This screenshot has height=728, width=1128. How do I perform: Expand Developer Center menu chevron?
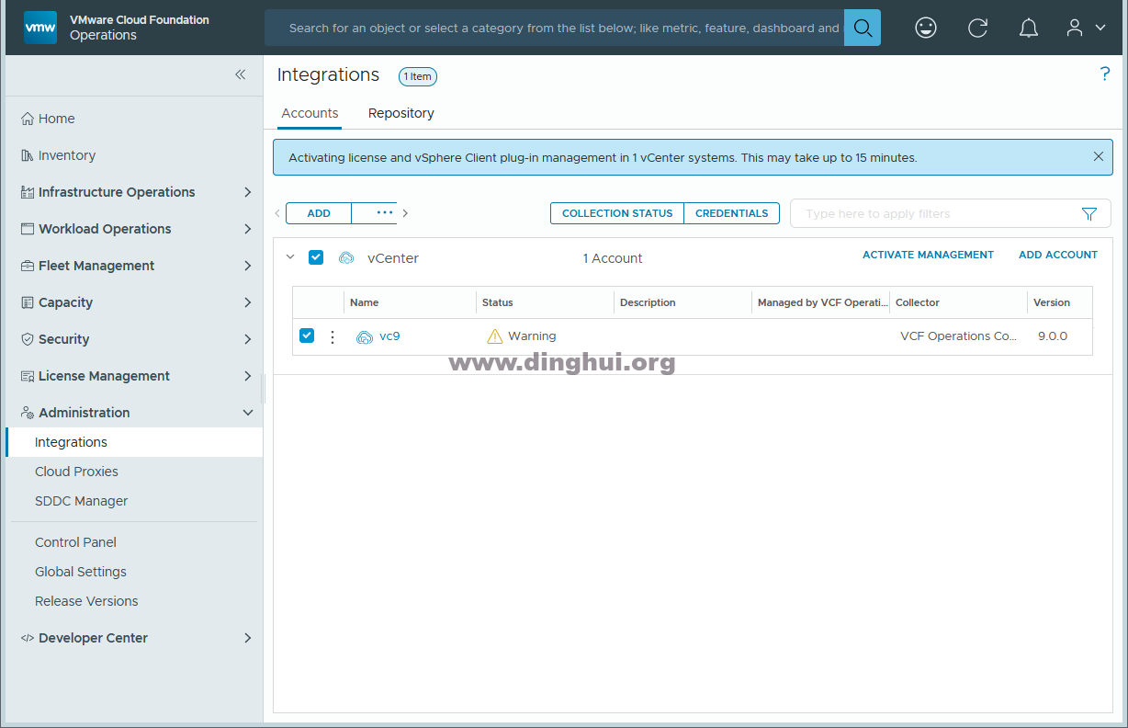pos(248,638)
